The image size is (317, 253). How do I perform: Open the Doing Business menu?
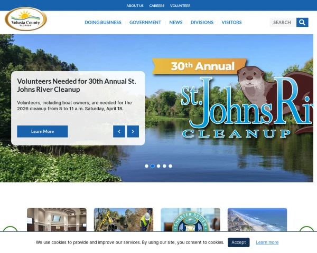[103, 22]
